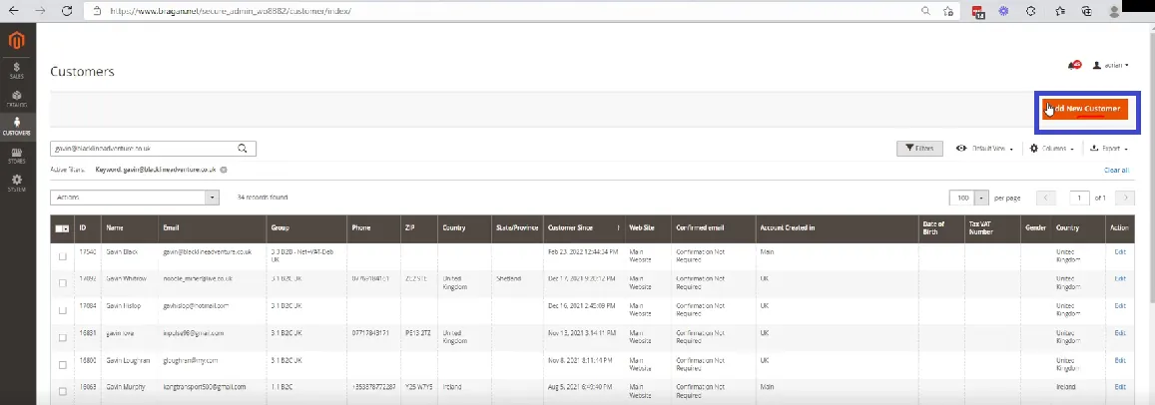Click the zoom magnifier icon in address bar

[x=926, y=11]
